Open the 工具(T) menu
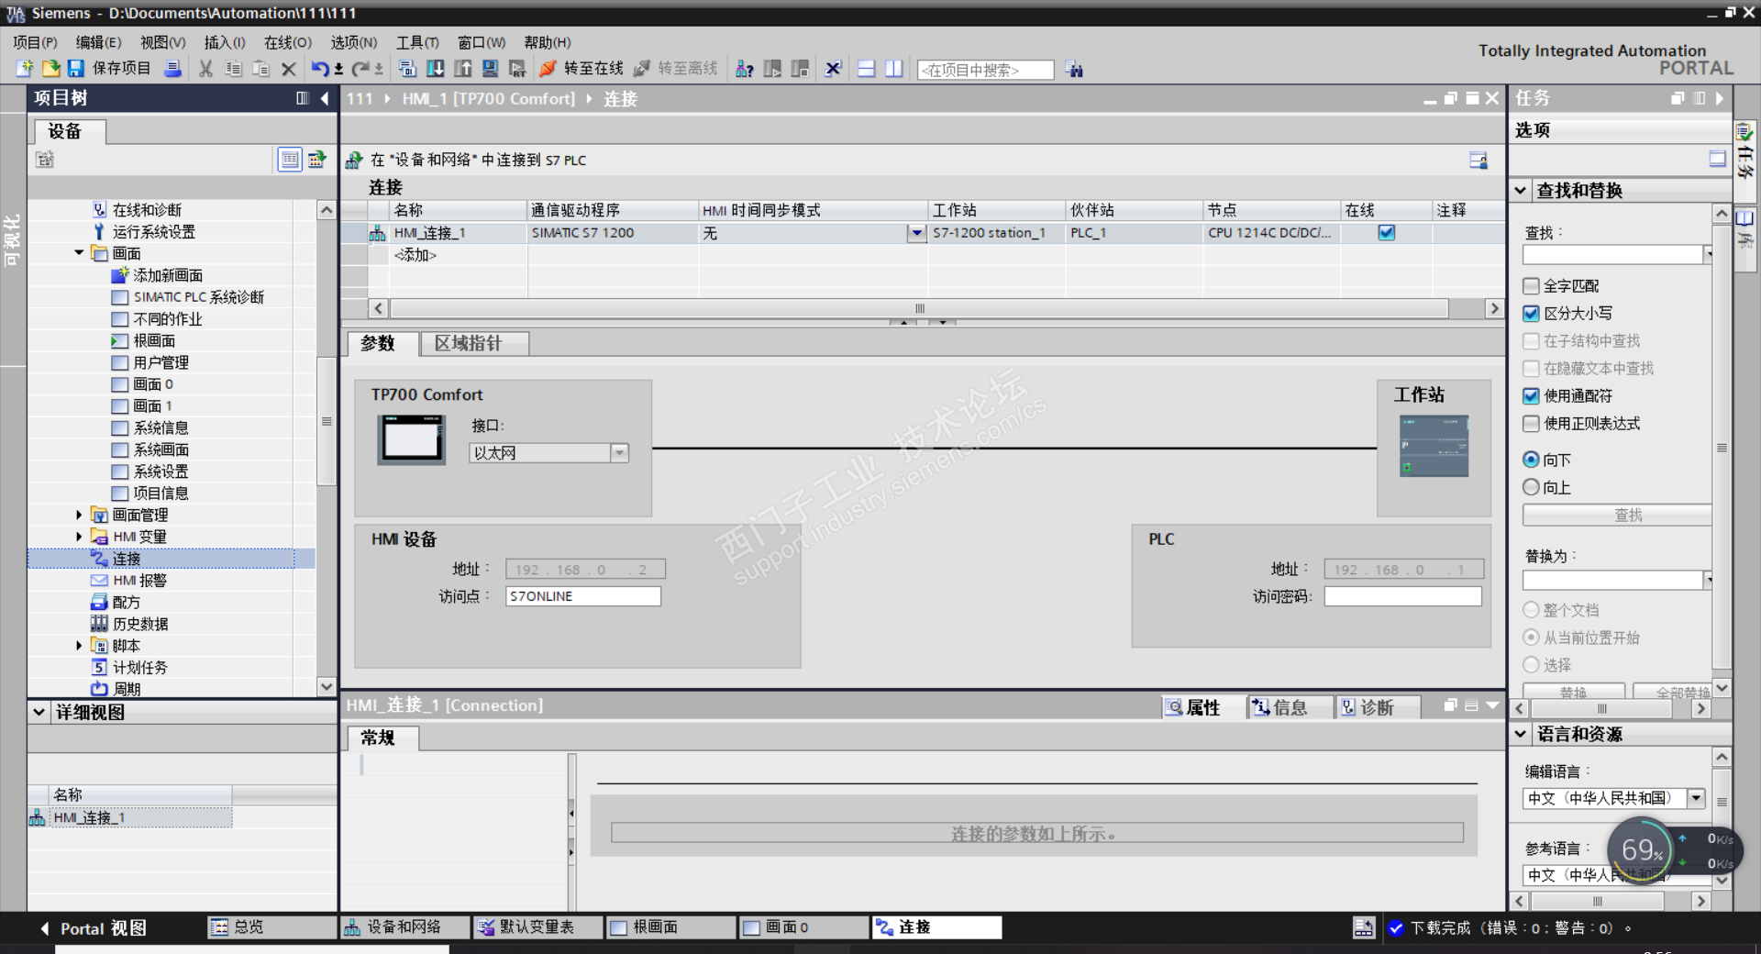 click(417, 42)
